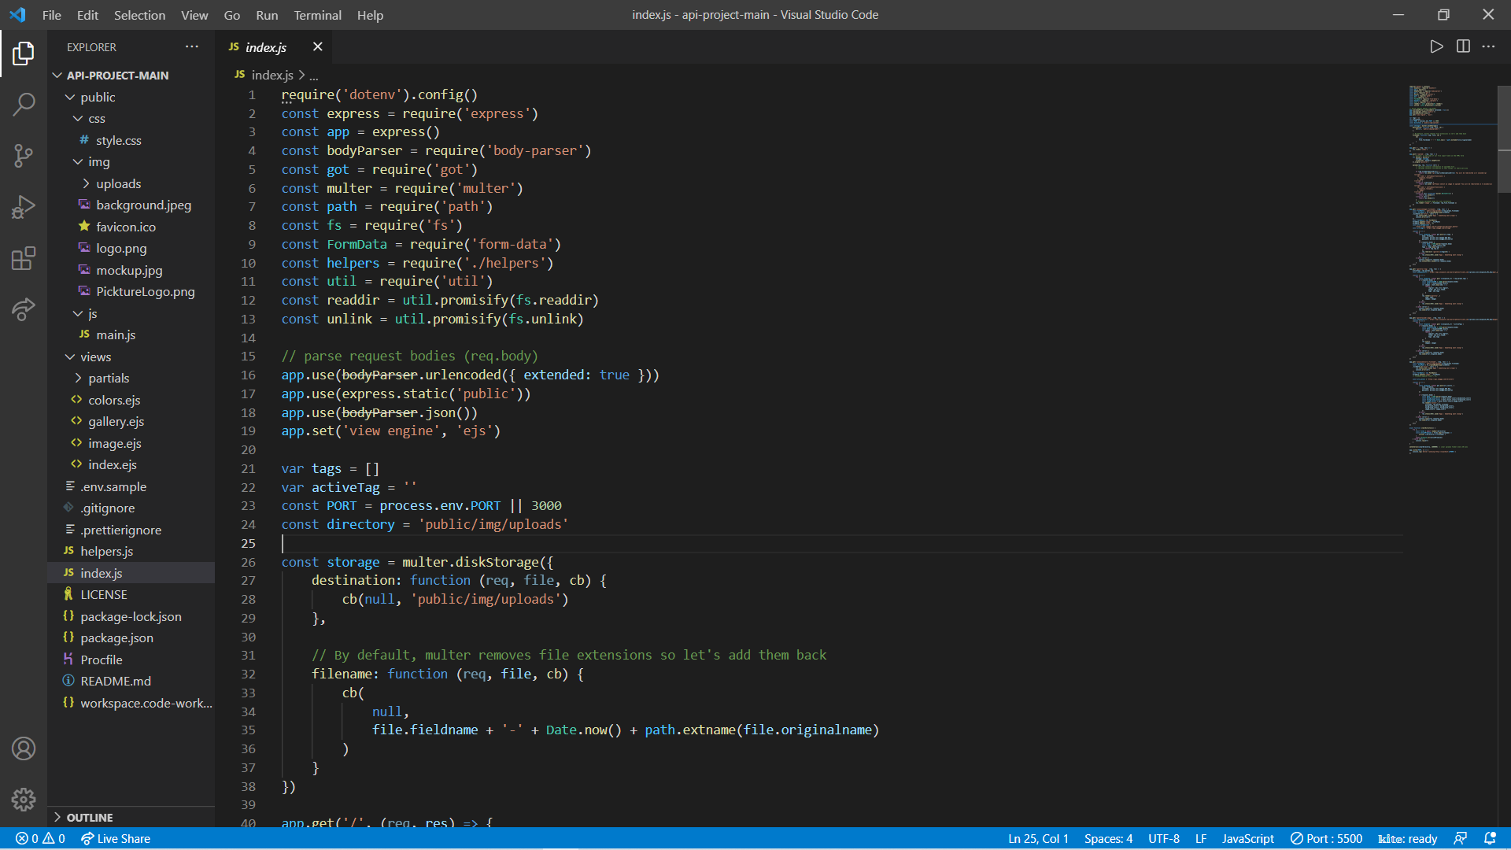This screenshot has width=1511, height=850.
Task: Open the Terminal menu
Action: tap(317, 15)
